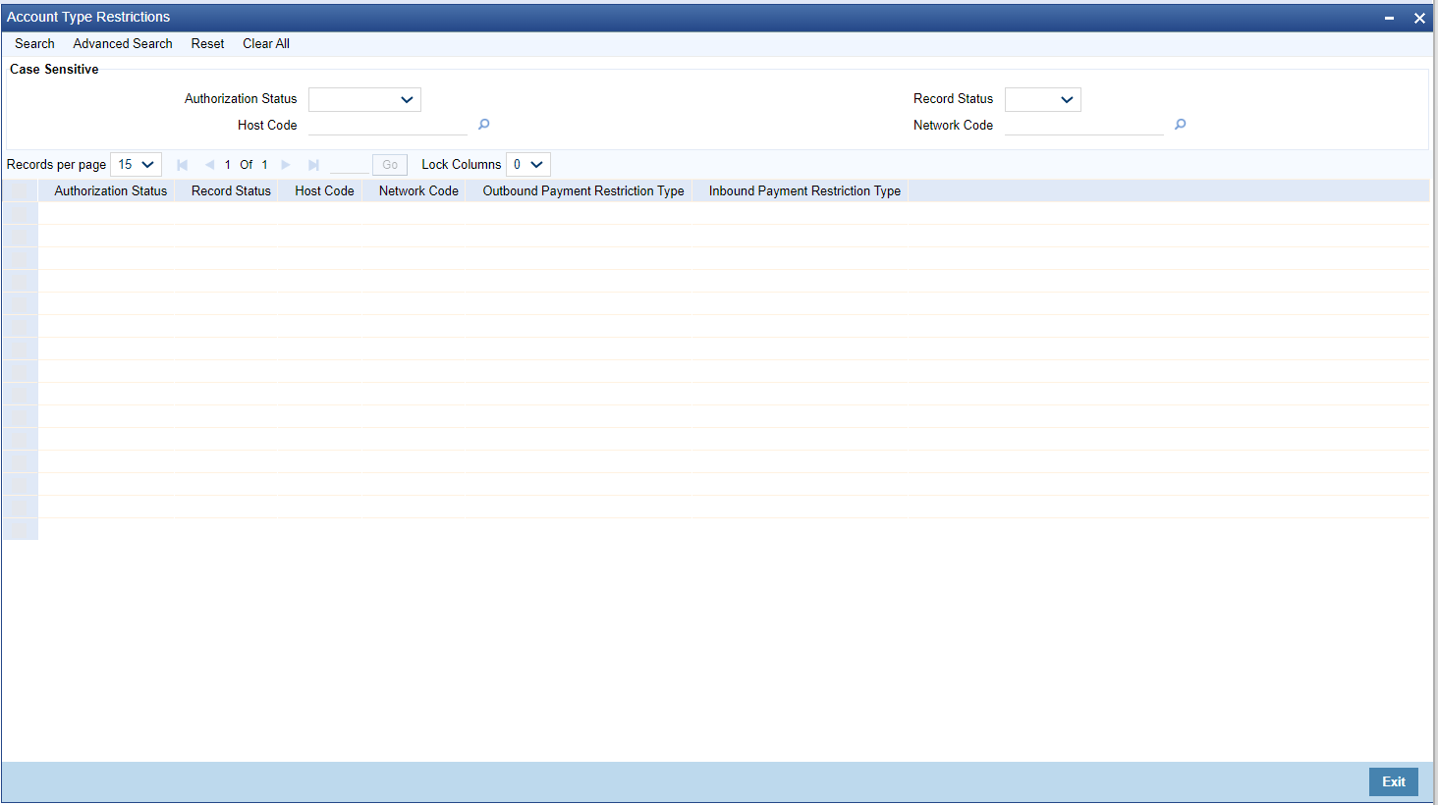This screenshot has width=1438, height=805.
Task: Go to next page of records
Action: pyautogui.click(x=286, y=165)
